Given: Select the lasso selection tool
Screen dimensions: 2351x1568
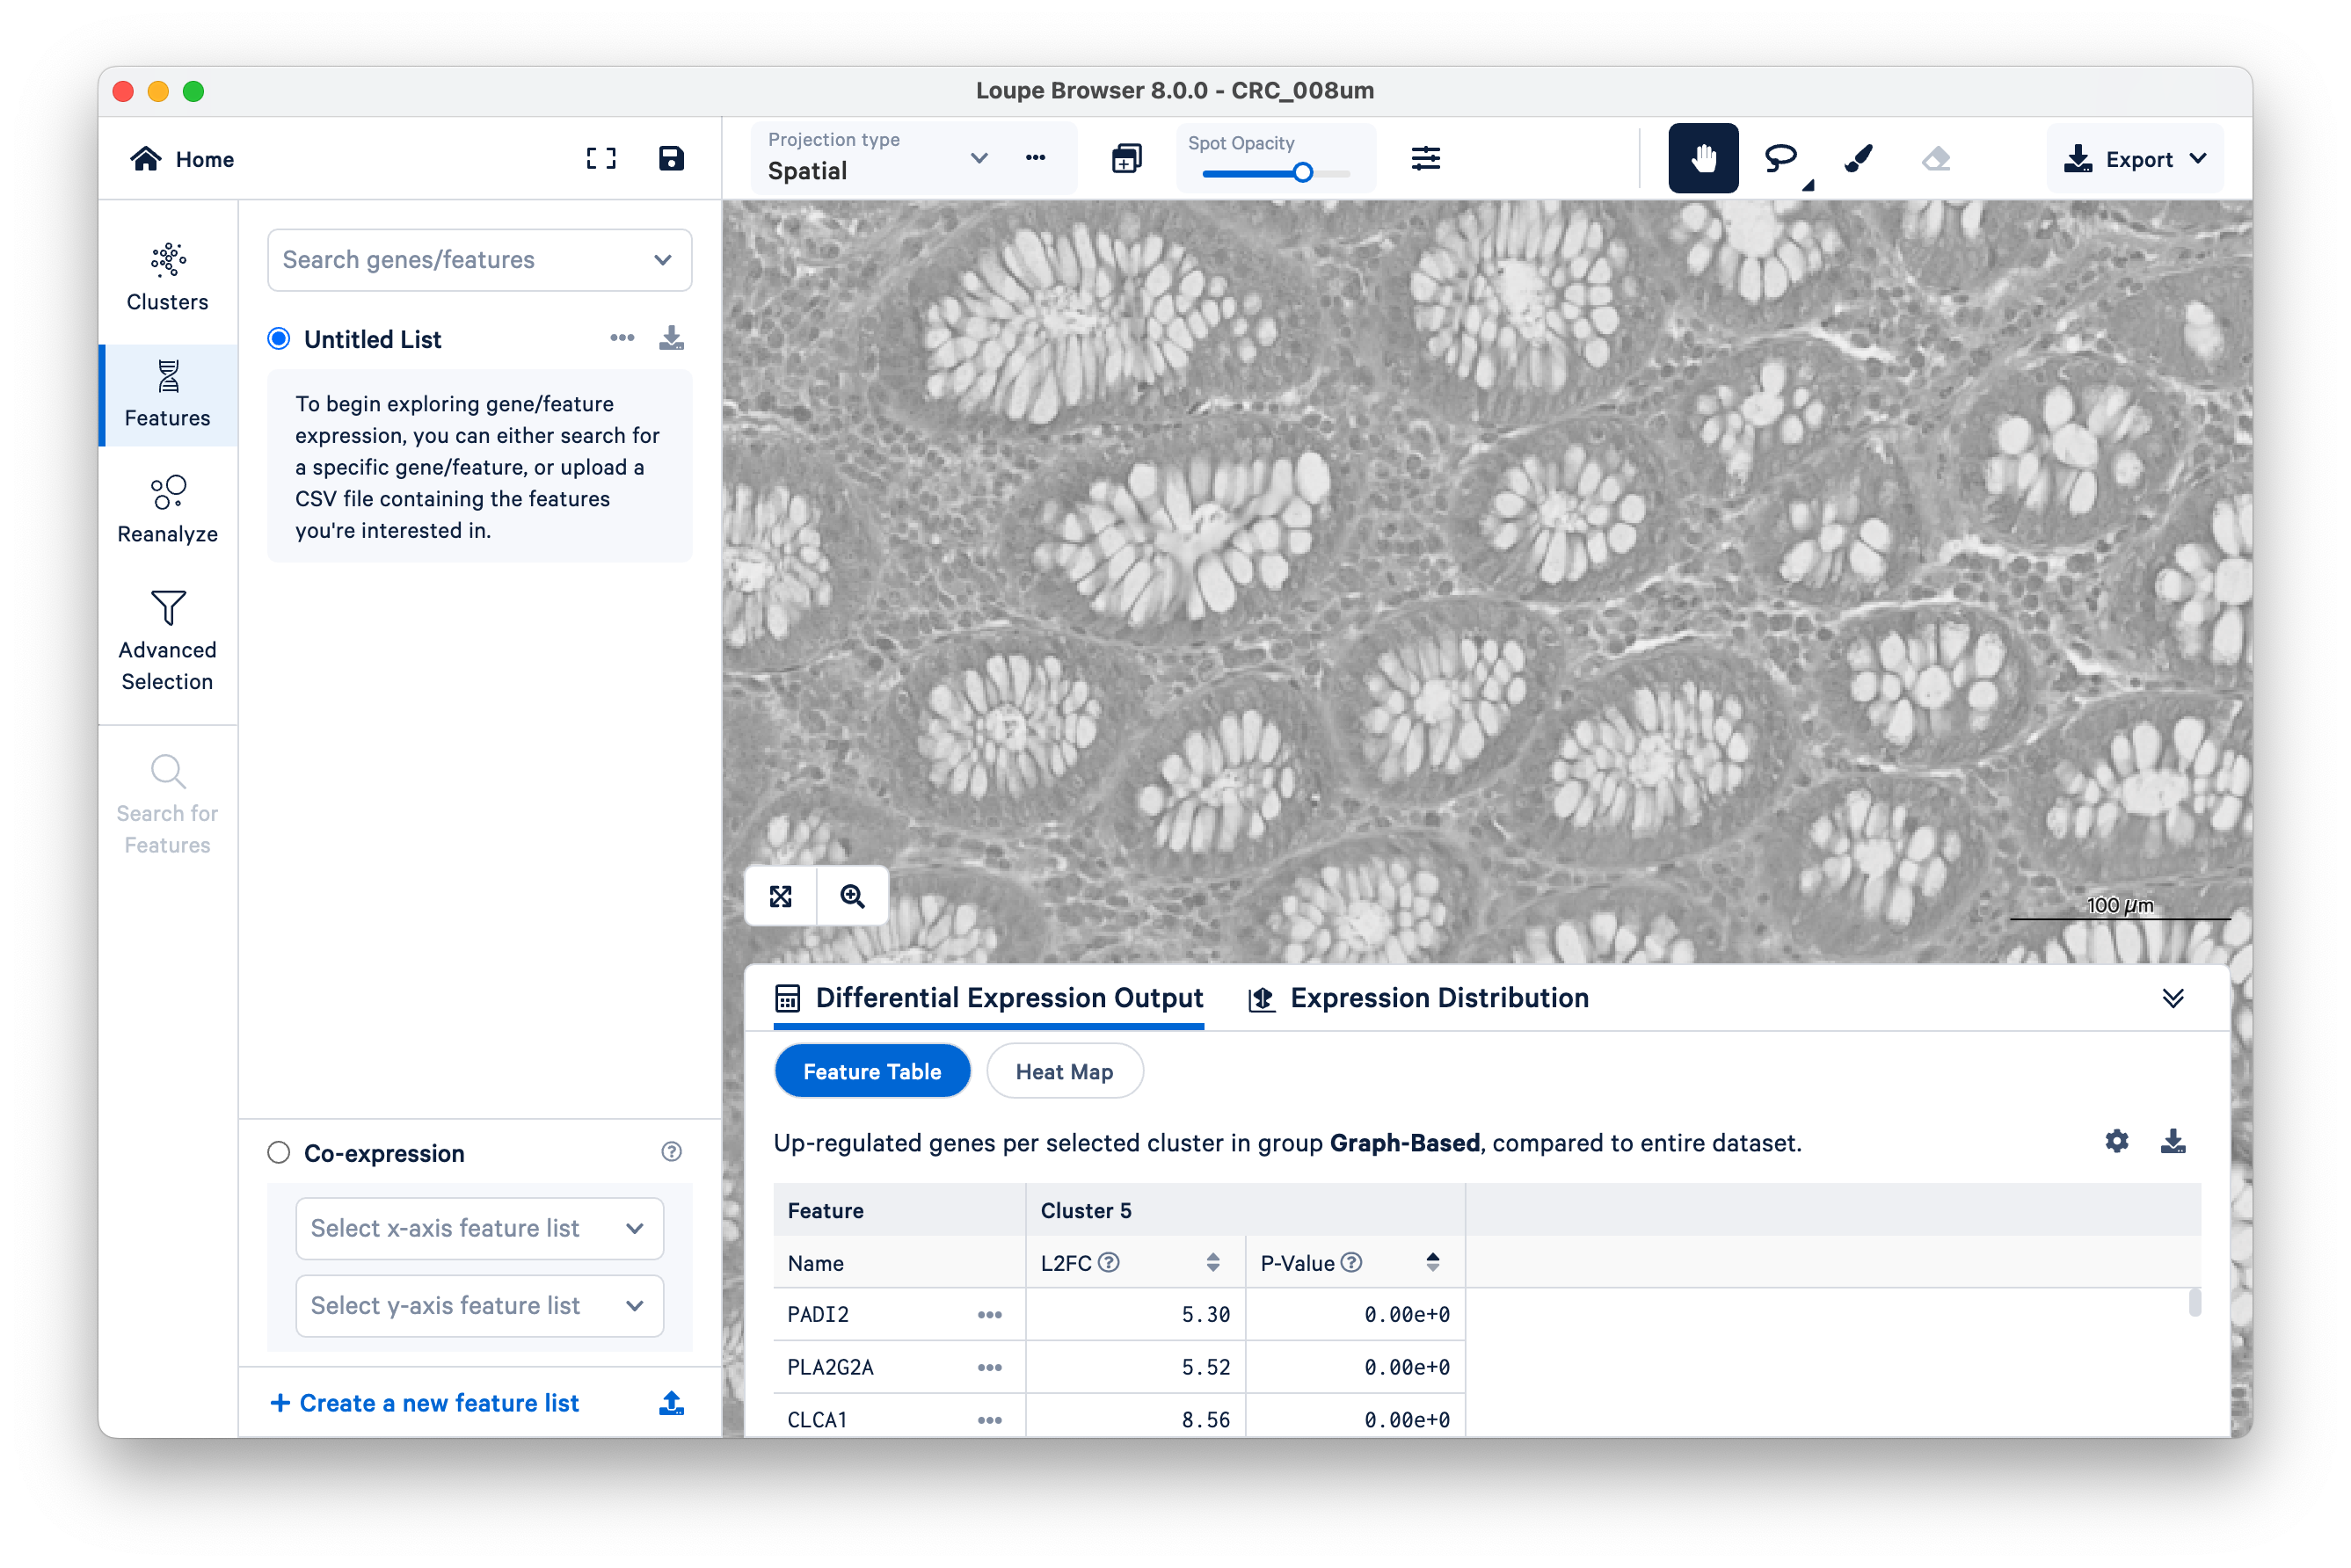Looking at the screenshot, I should pos(1780,158).
